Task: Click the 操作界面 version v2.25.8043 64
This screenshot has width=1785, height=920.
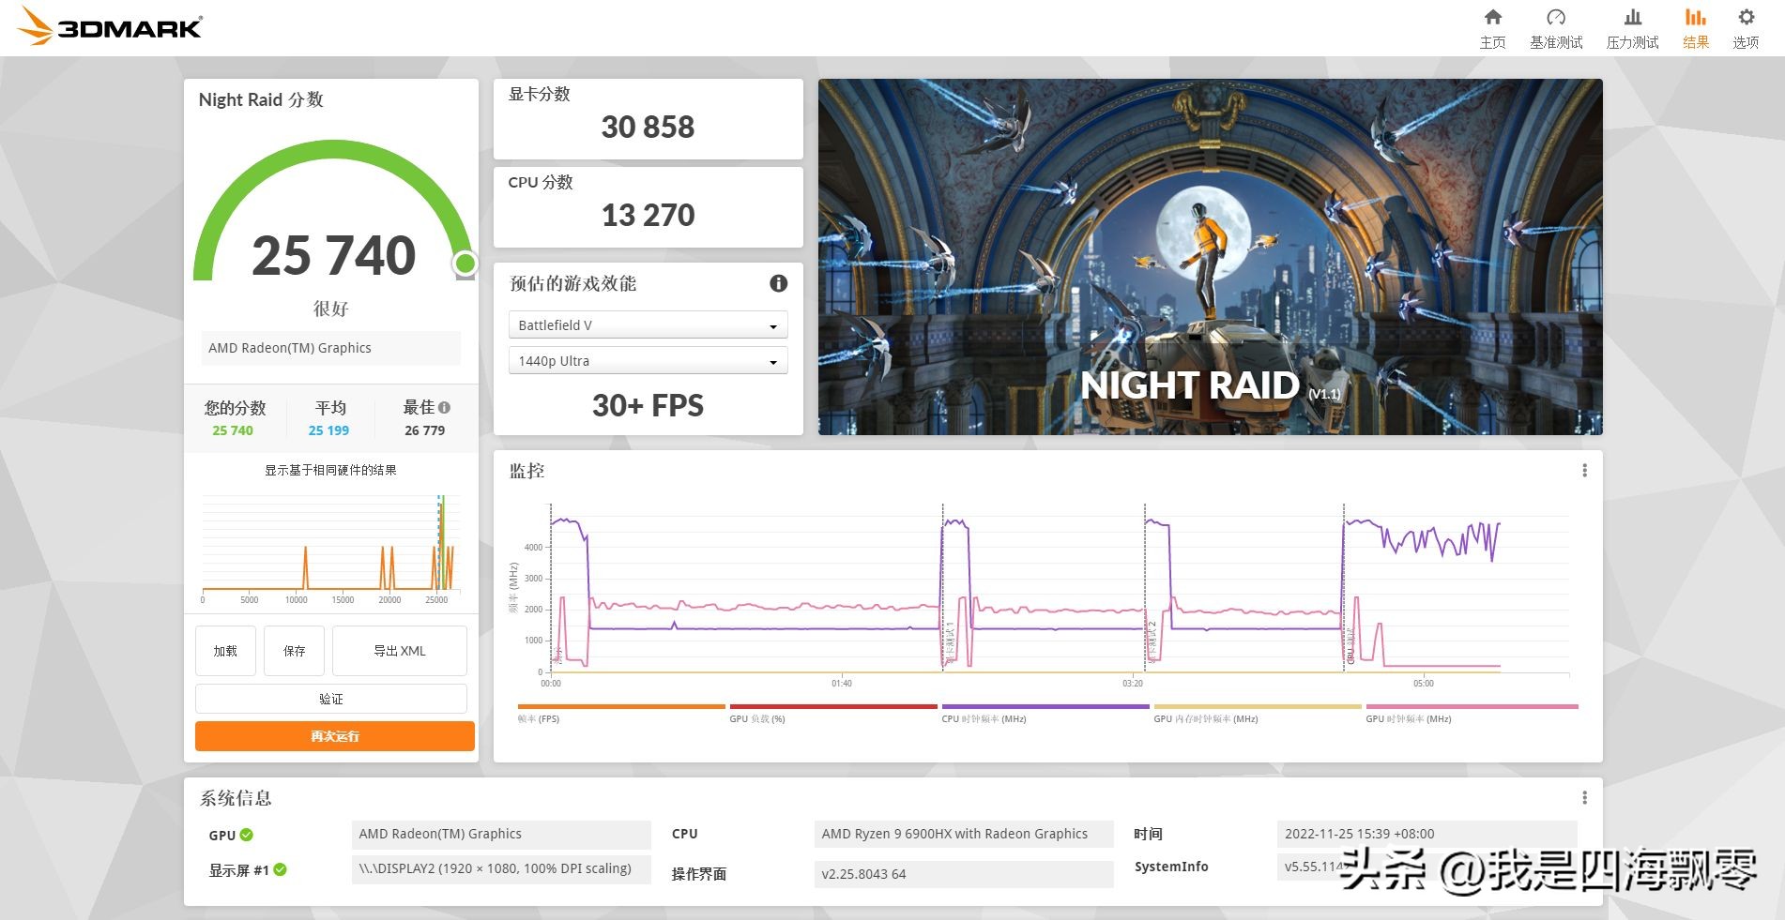Action: click(x=964, y=874)
